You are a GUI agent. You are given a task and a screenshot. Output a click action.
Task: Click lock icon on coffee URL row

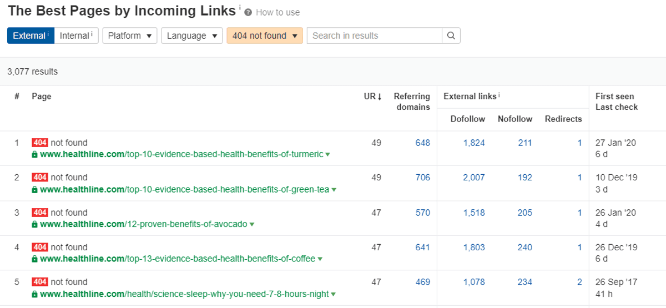tap(35, 259)
